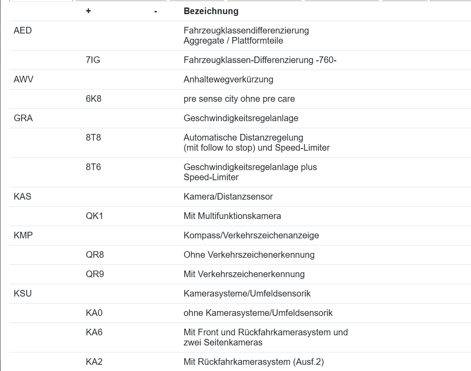Select the KSU group code

(x=23, y=293)
